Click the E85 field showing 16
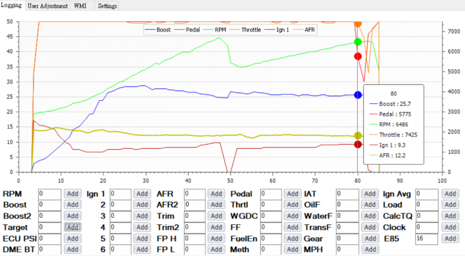The width and height of the screenshot is (465, 256). 426,239
